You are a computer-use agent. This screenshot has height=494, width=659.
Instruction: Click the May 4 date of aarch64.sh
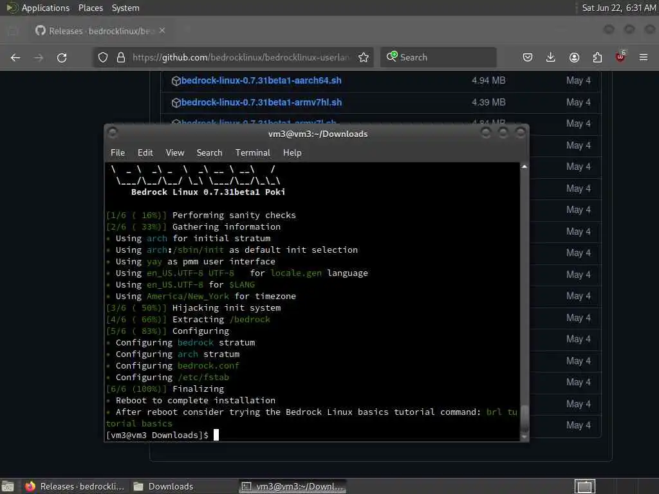579,80
